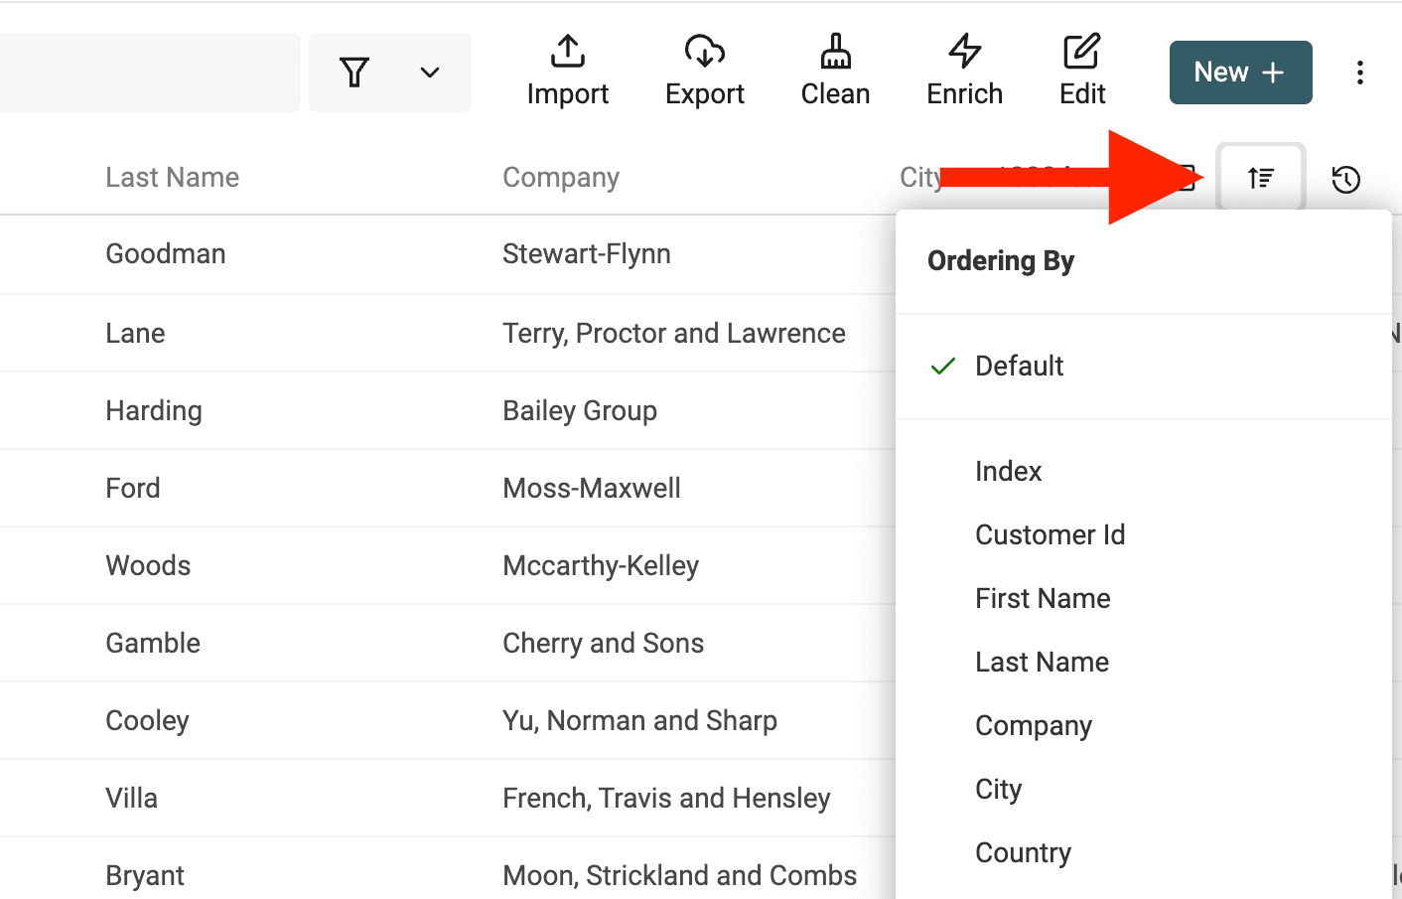The height and width of the screenshot is (899, 1402).
Task: Click the search input field
Action: (x=149, y=73)
